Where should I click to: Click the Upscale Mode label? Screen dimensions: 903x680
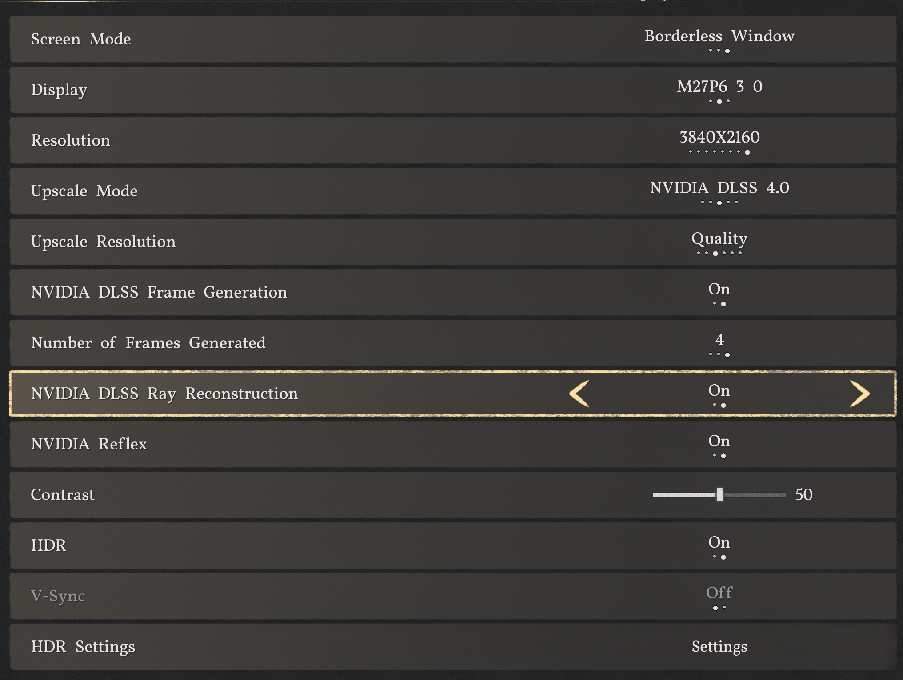click(x=84, y=191)
